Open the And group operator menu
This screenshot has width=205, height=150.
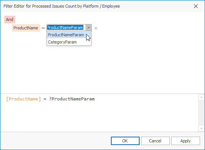(x=10, y=19)
